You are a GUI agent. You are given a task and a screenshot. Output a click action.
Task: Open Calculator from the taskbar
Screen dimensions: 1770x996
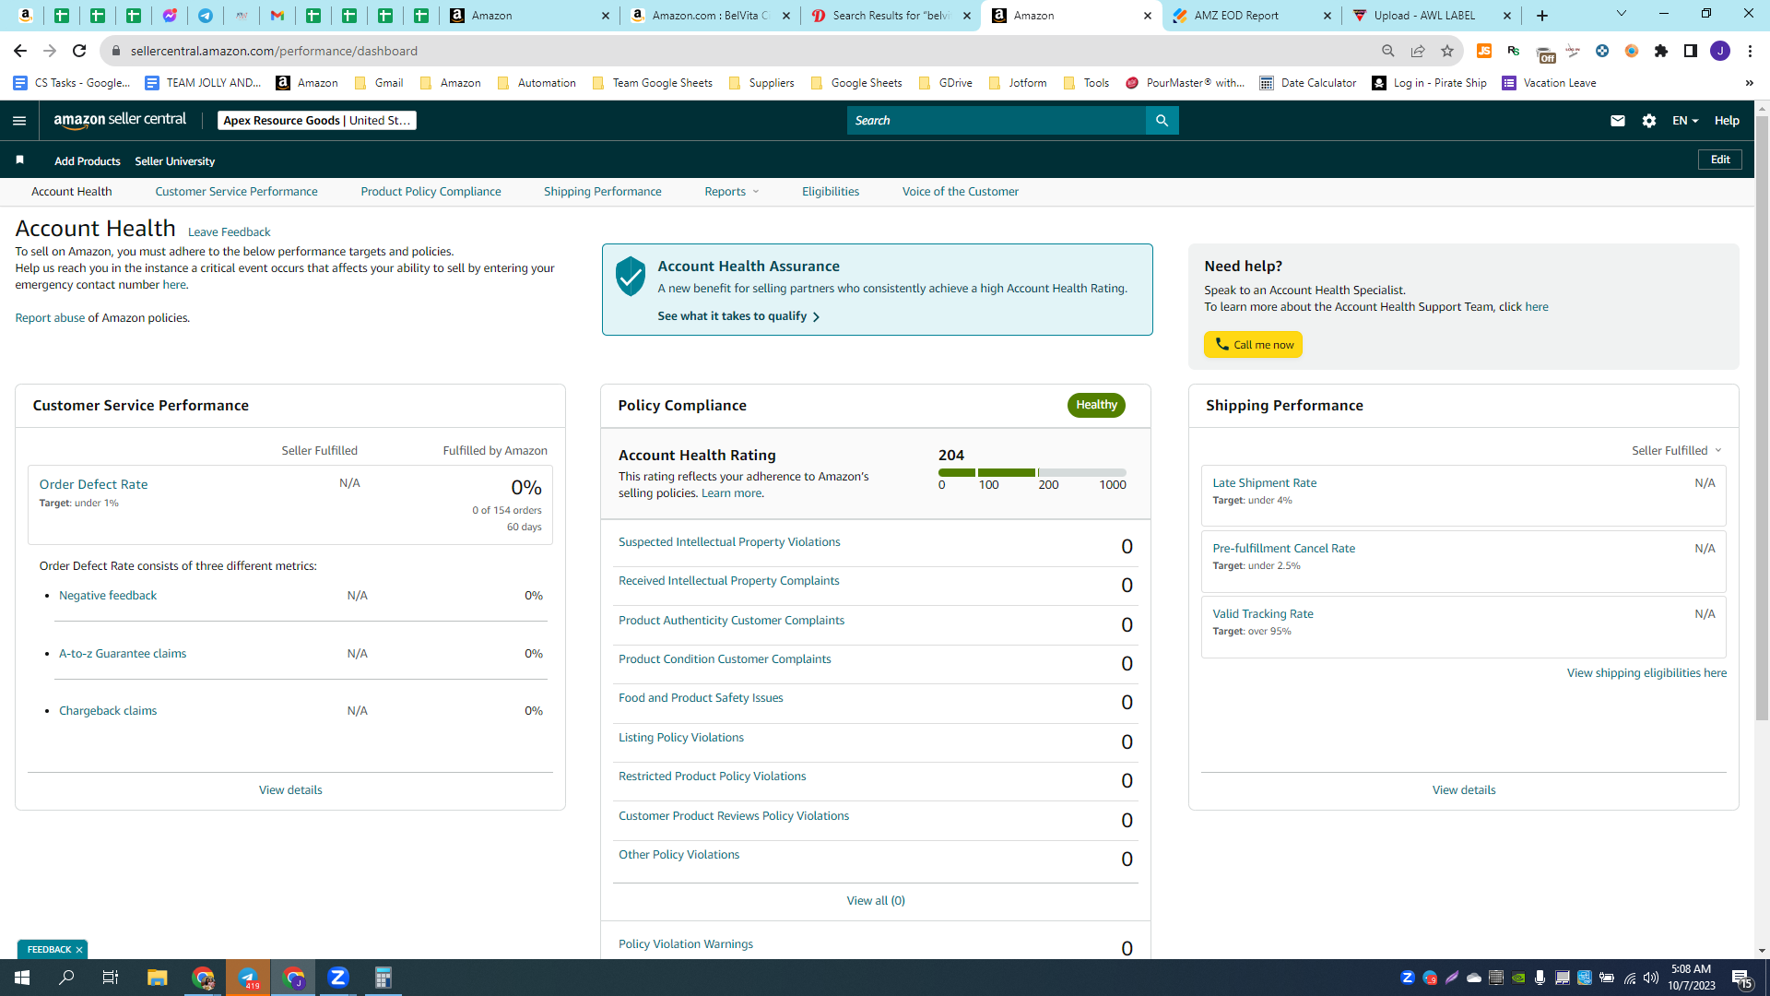[x=383, y=978]
